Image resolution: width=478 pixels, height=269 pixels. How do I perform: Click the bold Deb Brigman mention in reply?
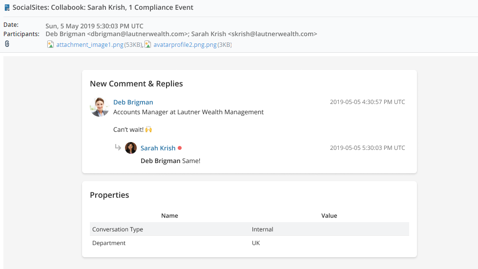160,161
